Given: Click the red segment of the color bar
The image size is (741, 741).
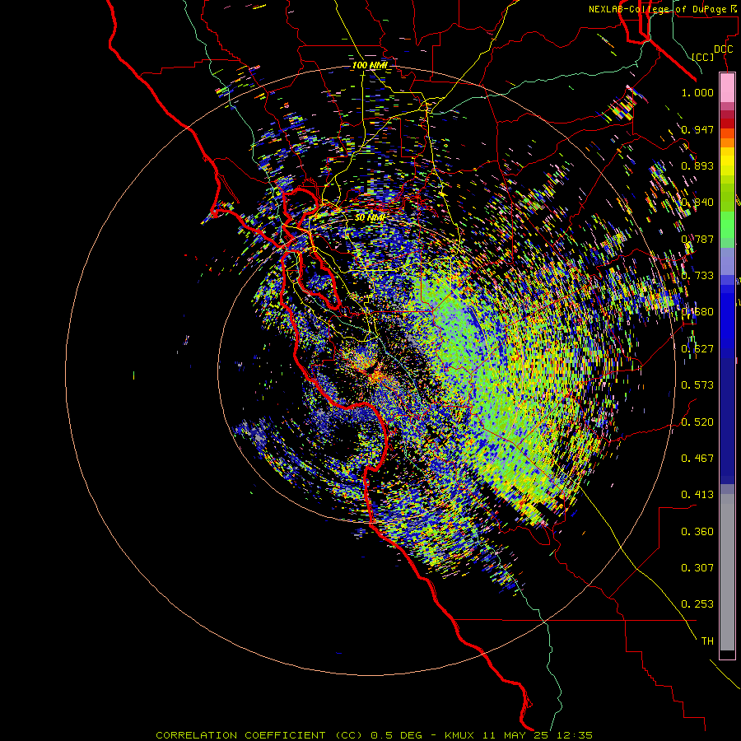Looking at the screenshot, I should click(727, 123).
